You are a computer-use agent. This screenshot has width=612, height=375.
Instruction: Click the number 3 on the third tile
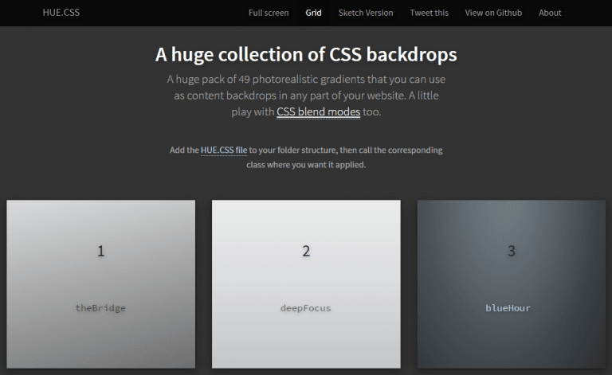pos(512,252)
